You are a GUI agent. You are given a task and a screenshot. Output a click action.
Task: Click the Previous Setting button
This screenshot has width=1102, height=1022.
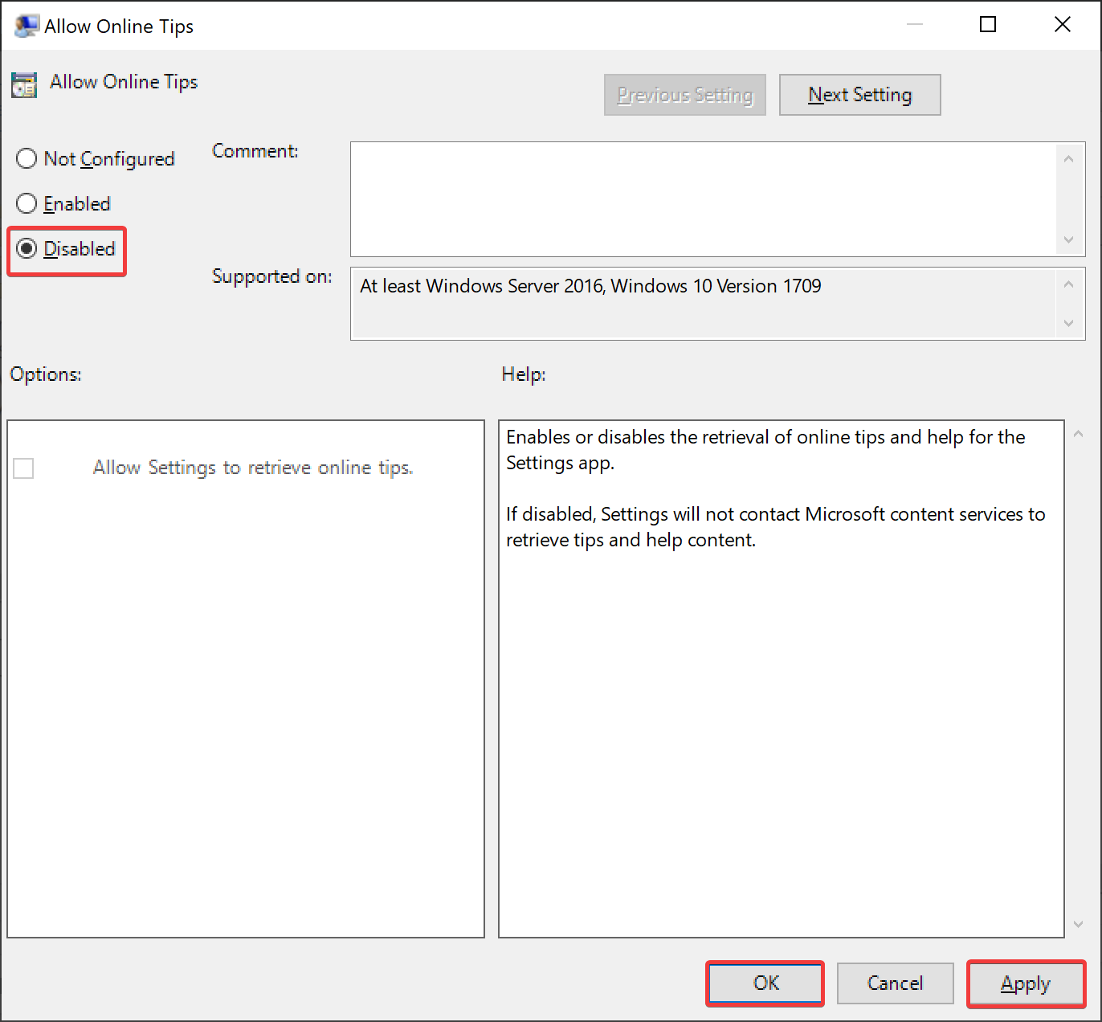pyautogui.click(x=684, y=95)
